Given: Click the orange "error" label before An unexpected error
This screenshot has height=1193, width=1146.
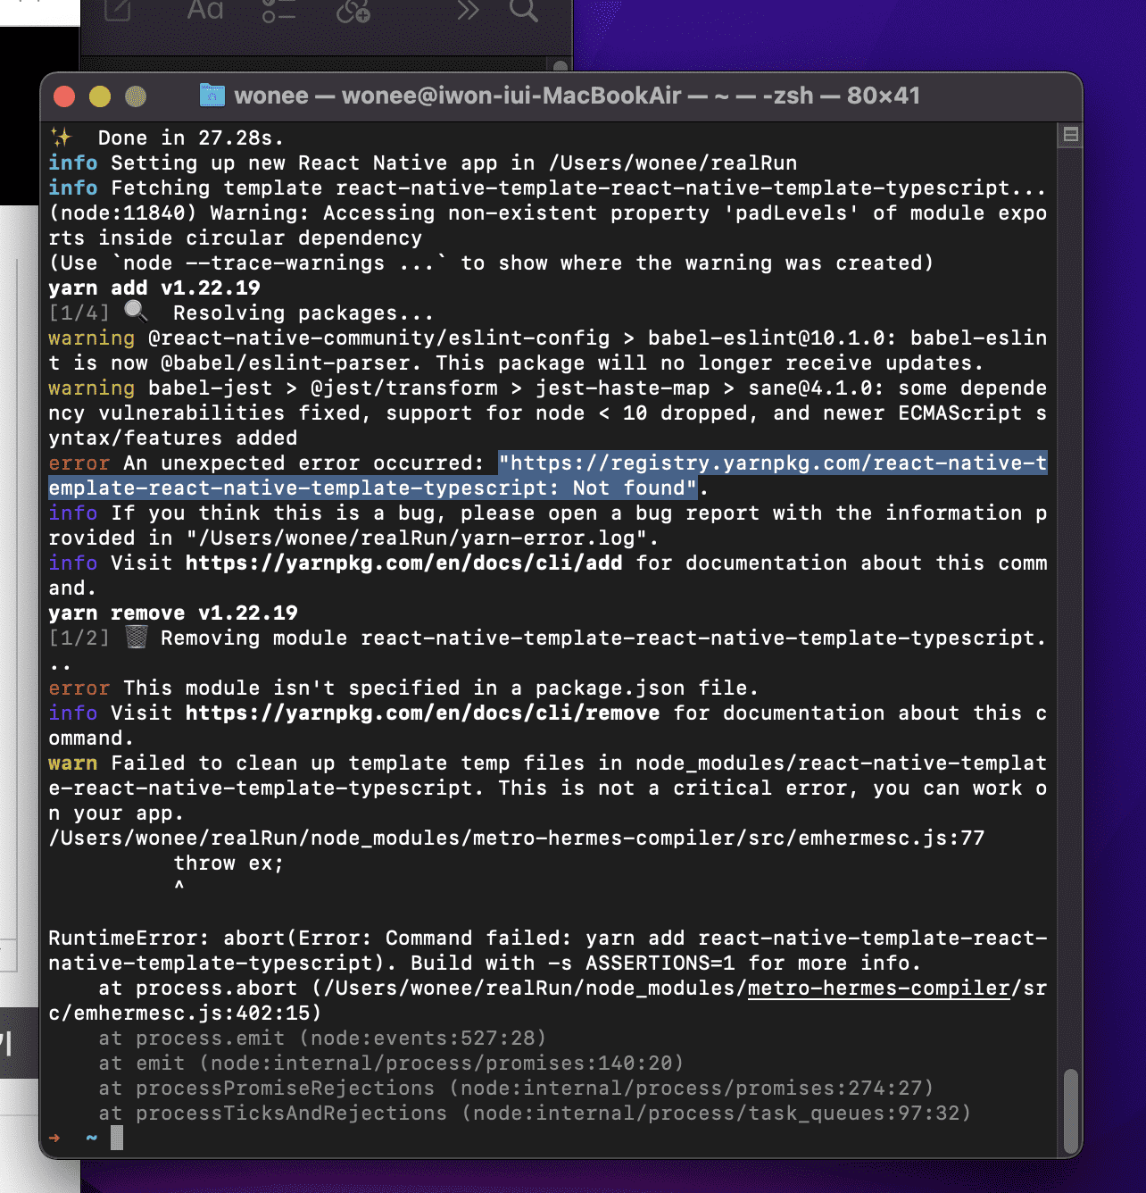Looking at the screenshot, I should [x=79, y=463].
